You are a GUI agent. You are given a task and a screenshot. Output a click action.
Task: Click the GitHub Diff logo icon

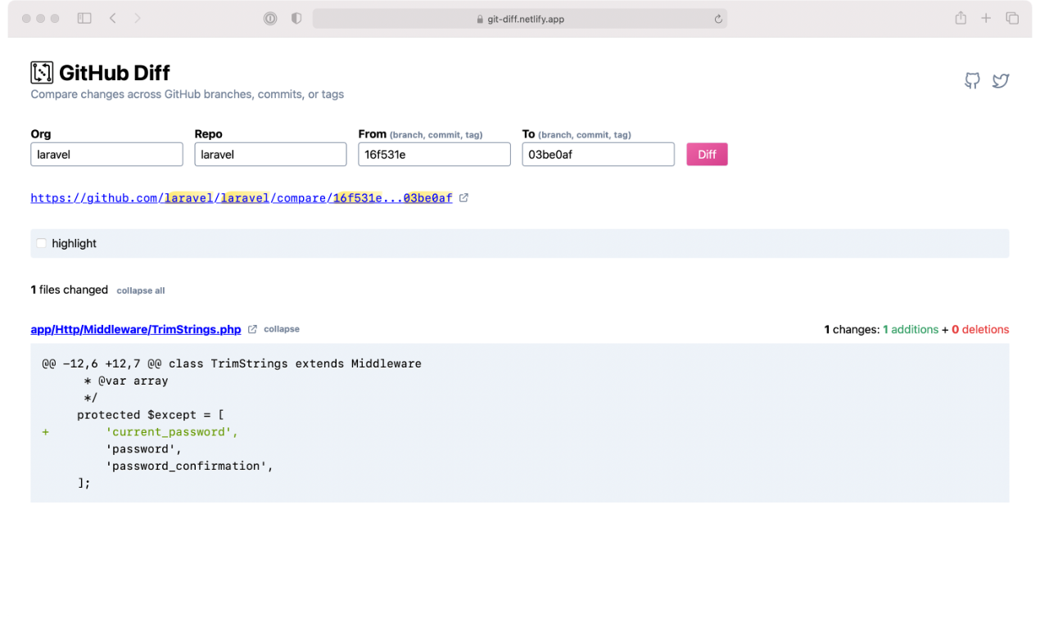click(41, 72)
